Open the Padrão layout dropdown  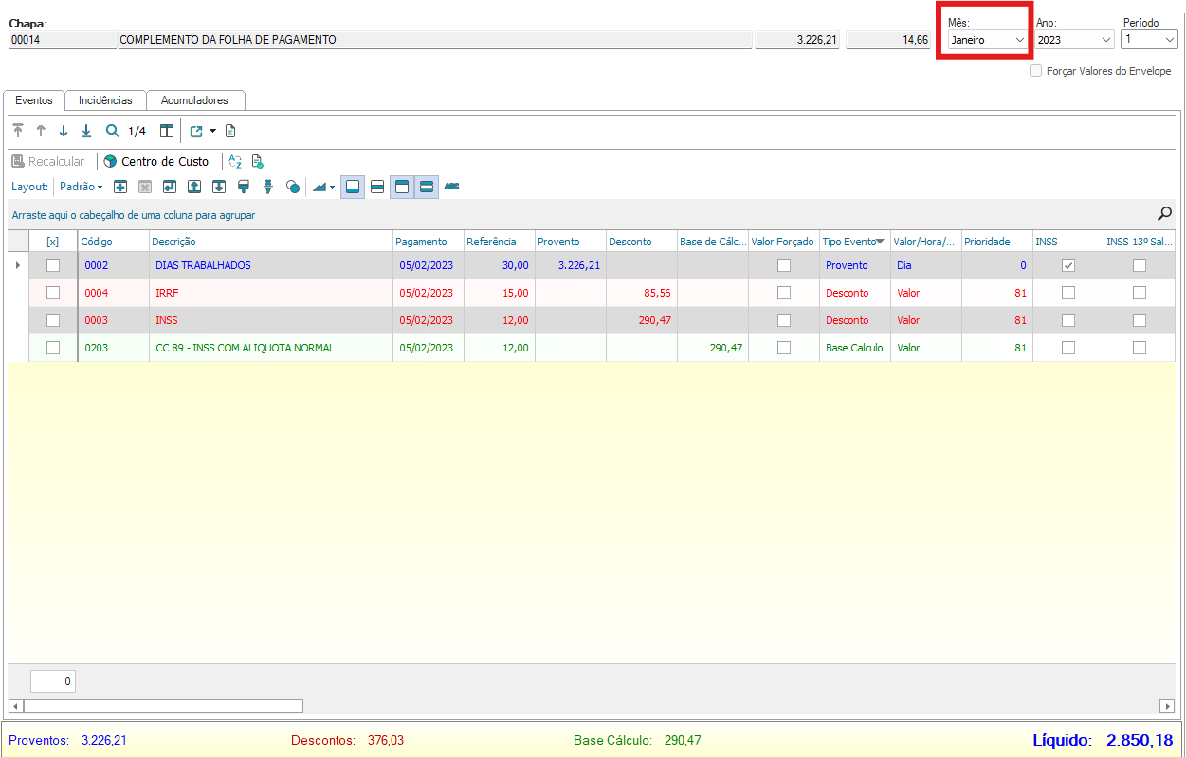point(82,188)
